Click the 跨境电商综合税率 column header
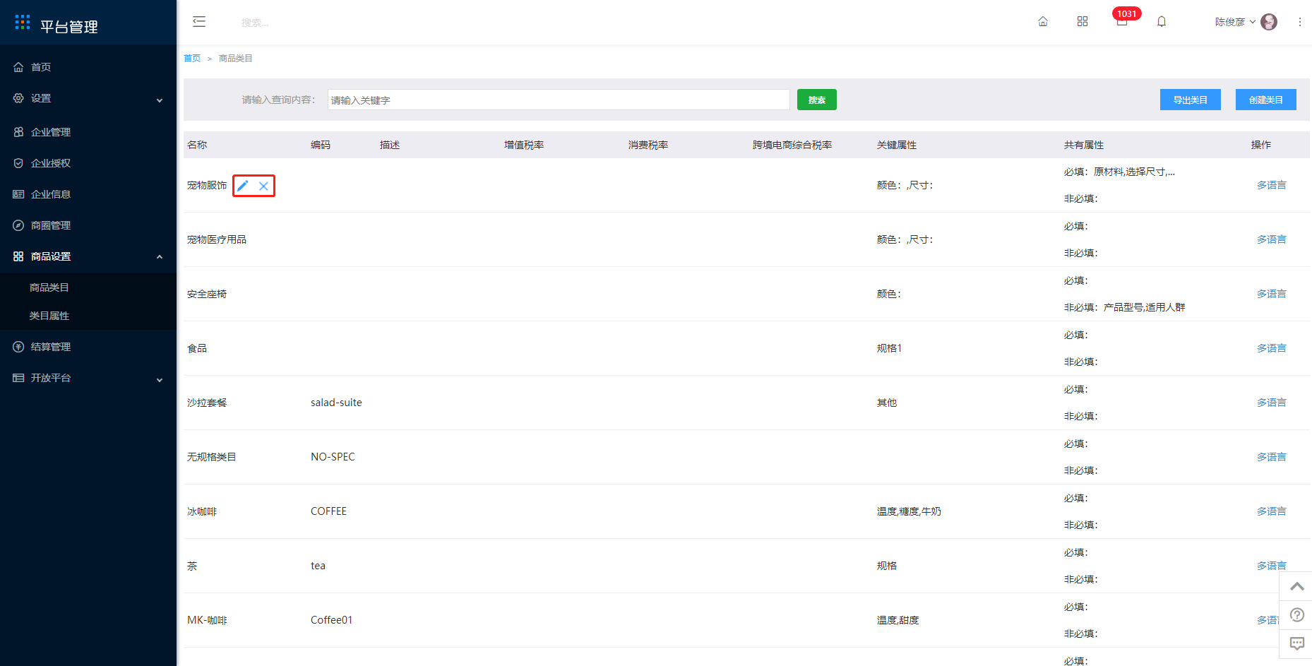This screenshot has width=1312, height=666. point(792,145)
